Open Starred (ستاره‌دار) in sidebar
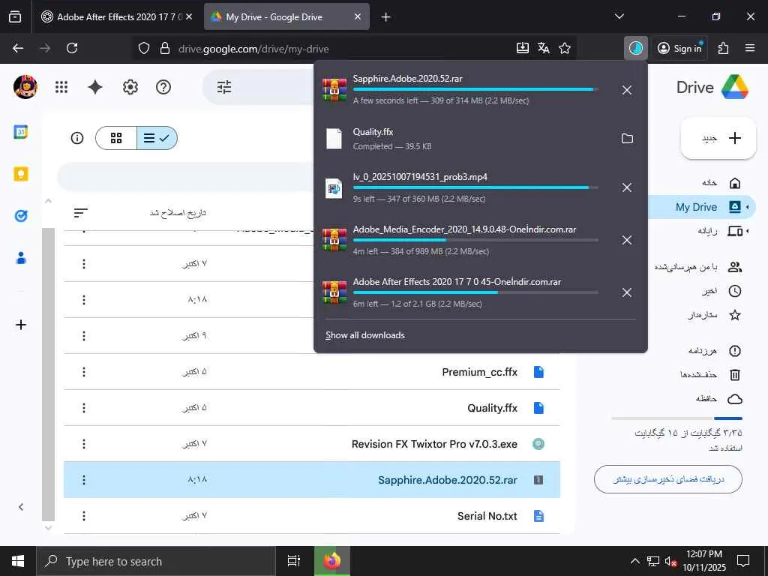This screenshot has height=576, width=768. pos(714,315)
